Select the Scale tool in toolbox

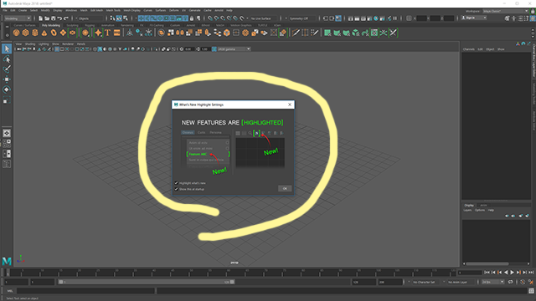pos(7,100)
